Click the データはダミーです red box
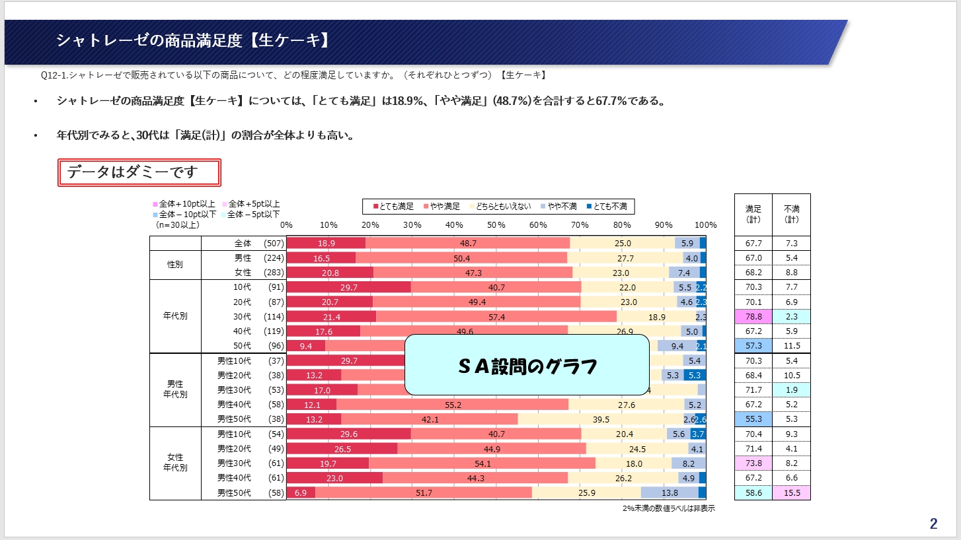Screen dimensions: 961x540 click(x=139, y=173)
